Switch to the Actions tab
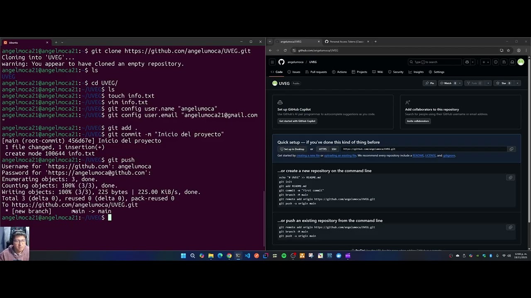Image resolution: width=531 pixels, height=298 pixels. (339, 72)
